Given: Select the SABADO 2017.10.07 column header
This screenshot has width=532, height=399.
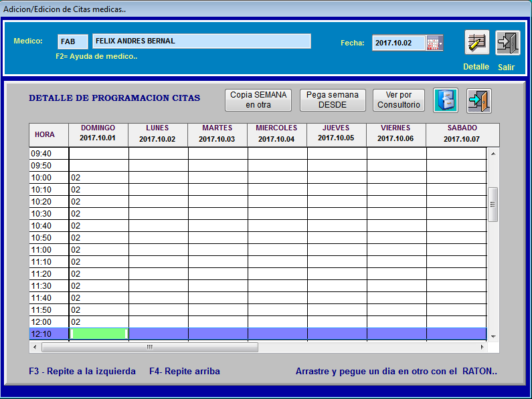Looking at the screenshot, I should [462, 135].
